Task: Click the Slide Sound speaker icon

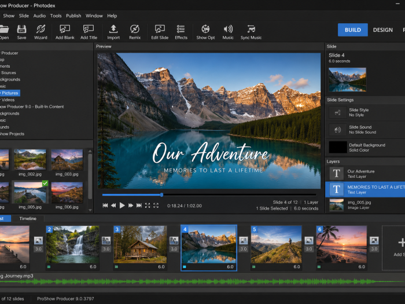Action: 337,130
